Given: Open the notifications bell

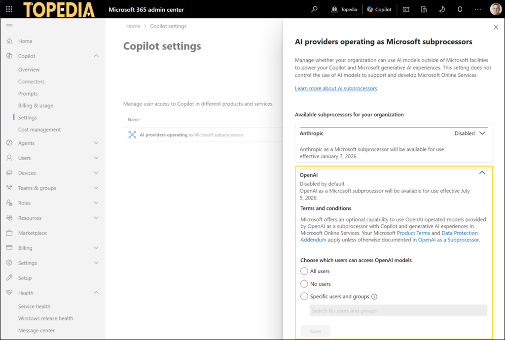Looking at the screenshot, I should coord(460,9).
